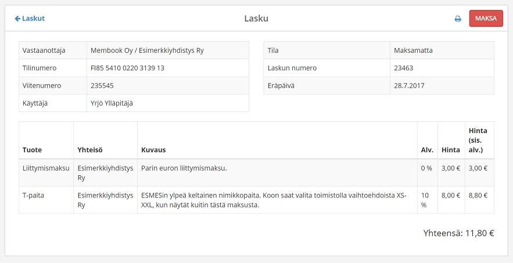This screenshot has height=263, width=513.
Task: Click the recipient Membook Oy cell
Action: coord(147,51)
